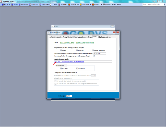Select the Retea tab
This screenshot has width=166, height=127.
96,37
